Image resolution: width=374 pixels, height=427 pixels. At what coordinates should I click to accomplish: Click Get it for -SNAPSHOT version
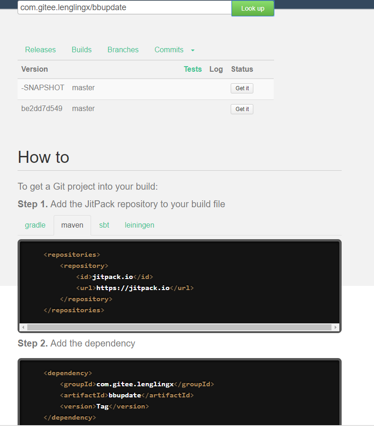[x=242, y=88]
